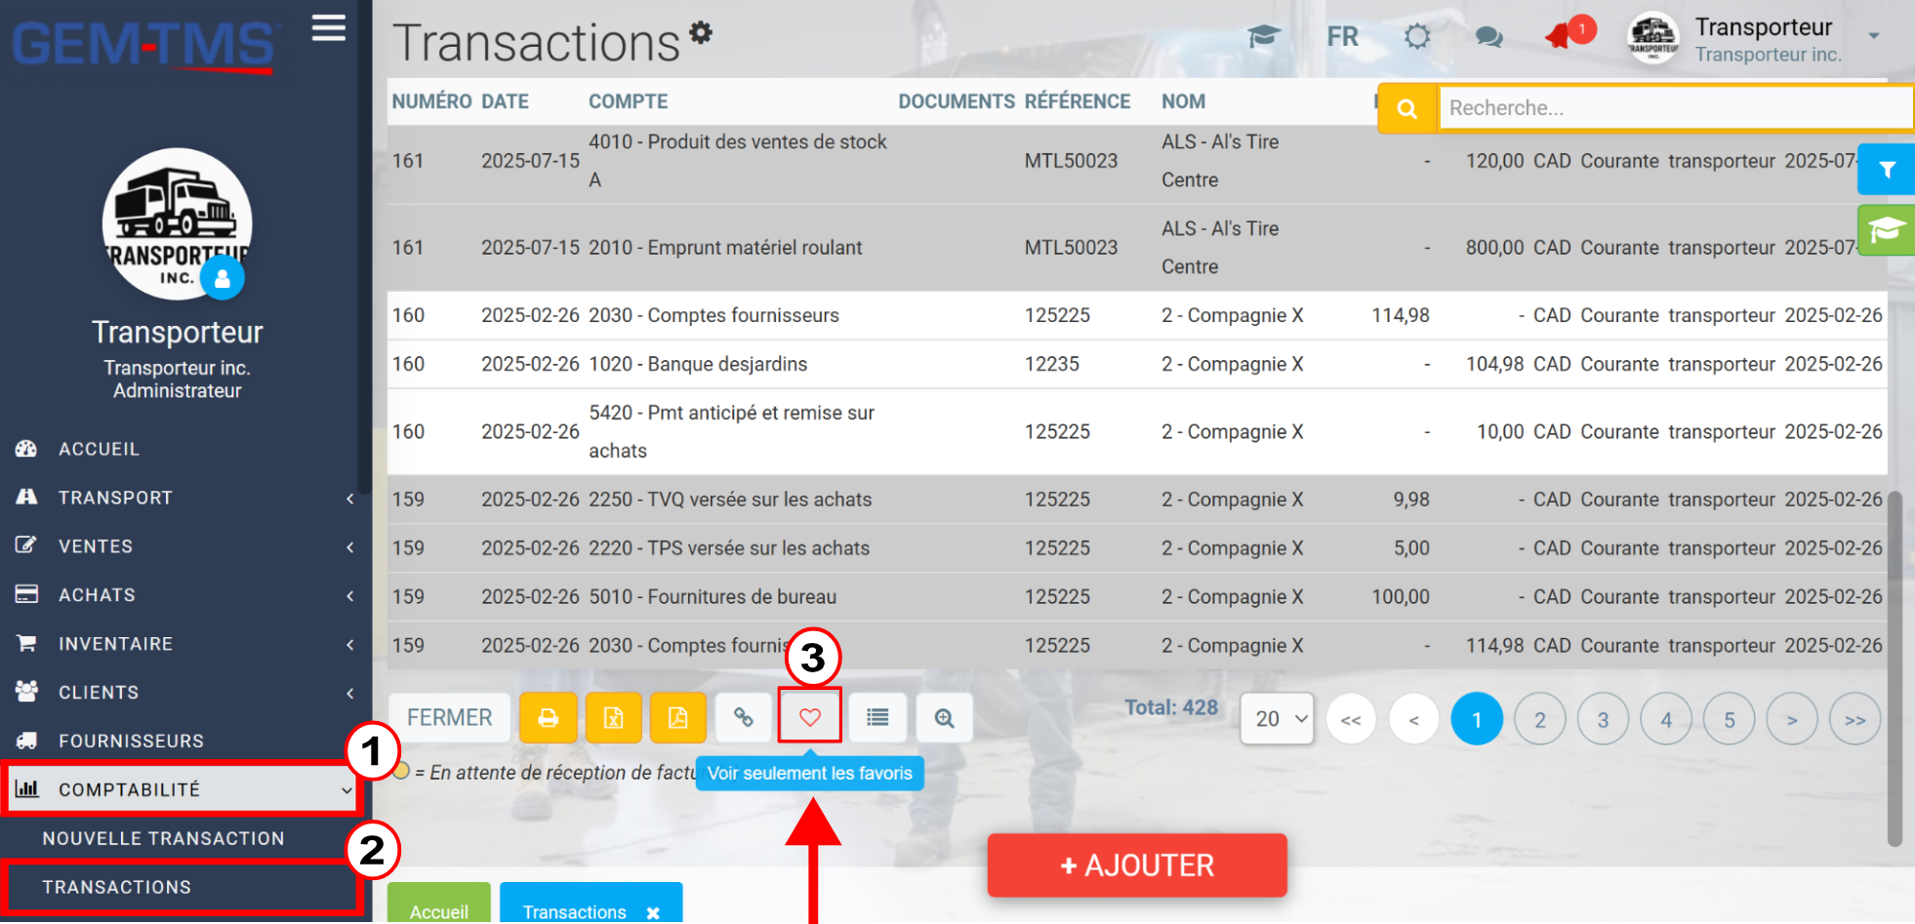Click the Fermer button

point(449,718)
